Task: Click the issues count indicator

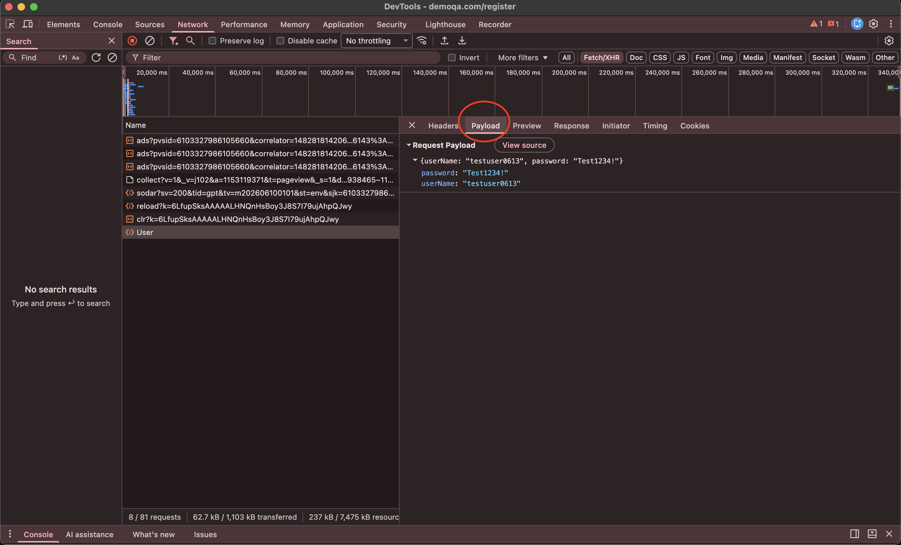Action: (834, 24)
